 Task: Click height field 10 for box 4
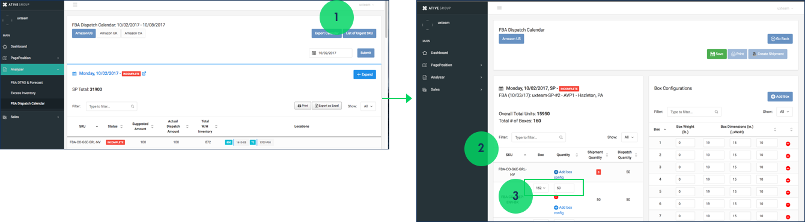(x=767, y=179)
